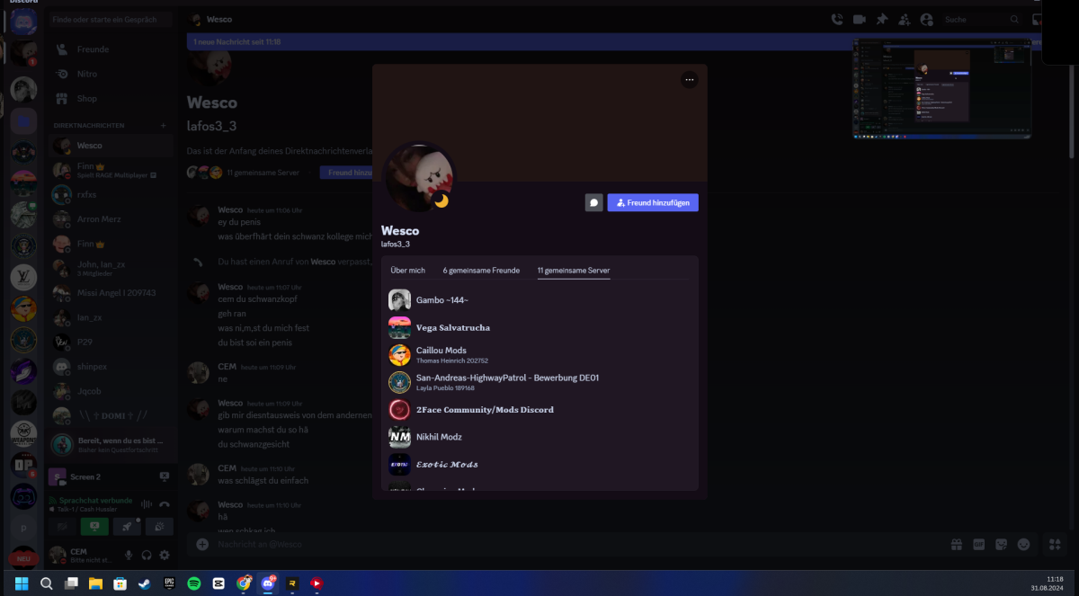Open Steam from the taskbar

(144, 583)
